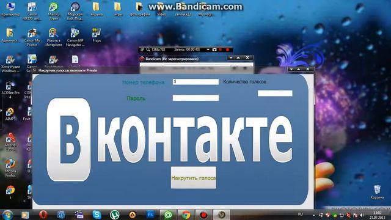Launch Mozilla Firefox from the desktop
This screenshot has height=220, width=391.
tap(10, 168)
